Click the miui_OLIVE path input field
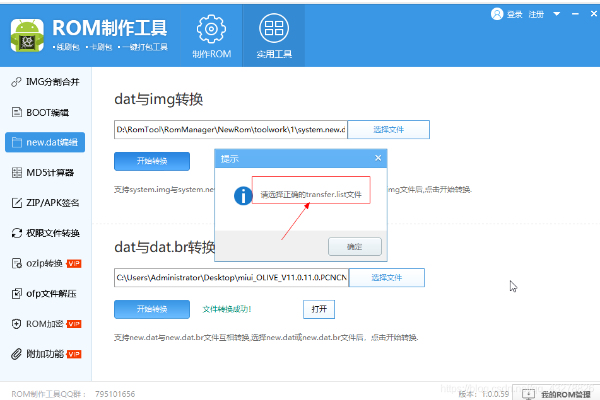This screenshot has height=400, width=600. 232,278
